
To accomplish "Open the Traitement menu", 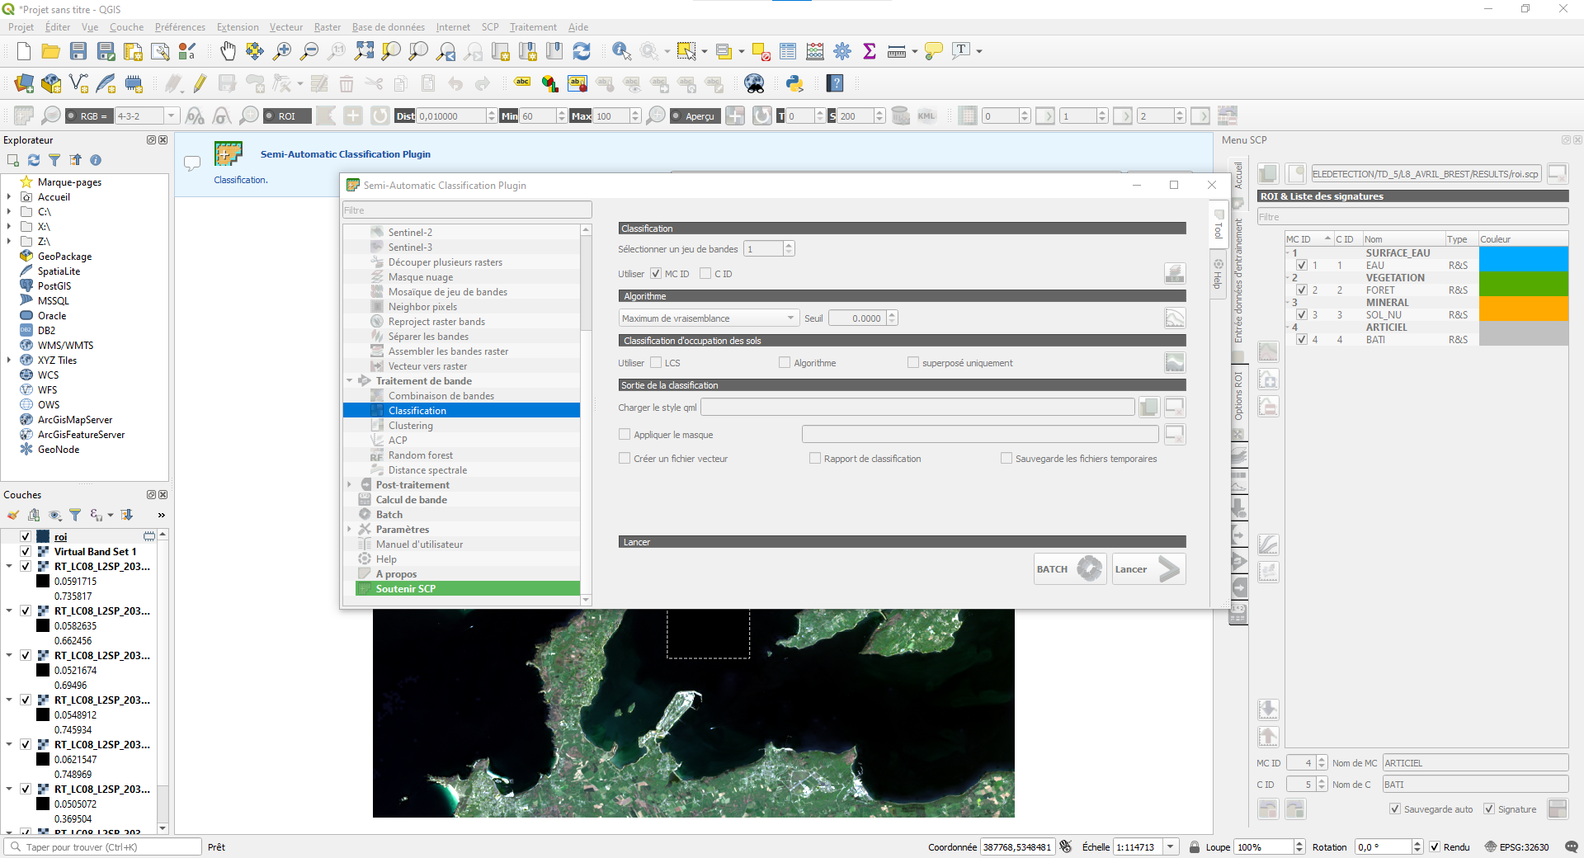I will click(532, 27).
